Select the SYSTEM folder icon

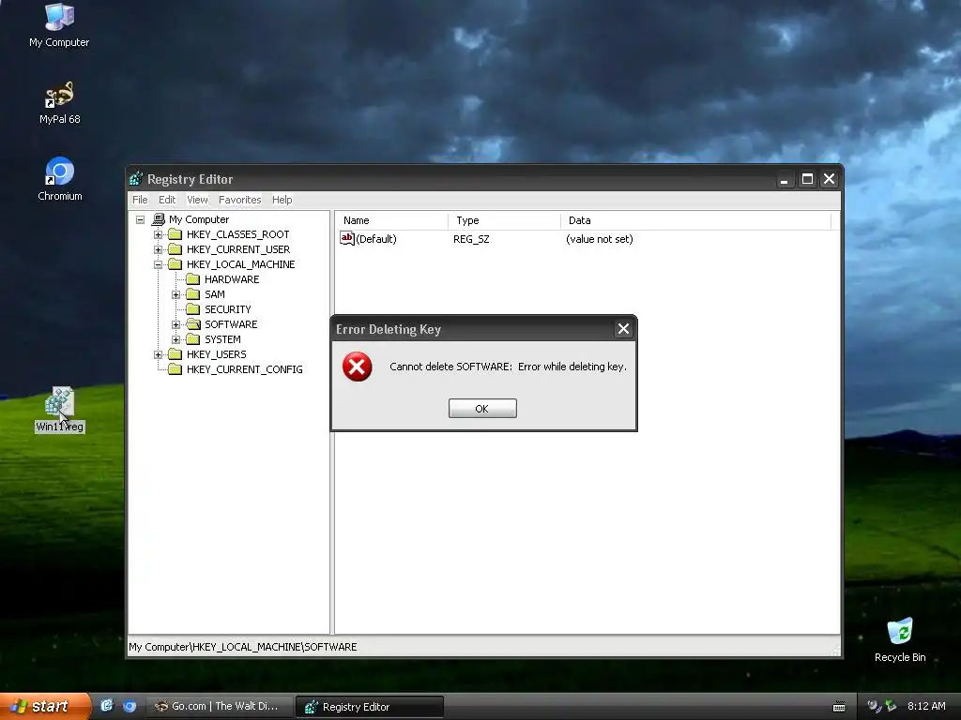coord(193,339)
